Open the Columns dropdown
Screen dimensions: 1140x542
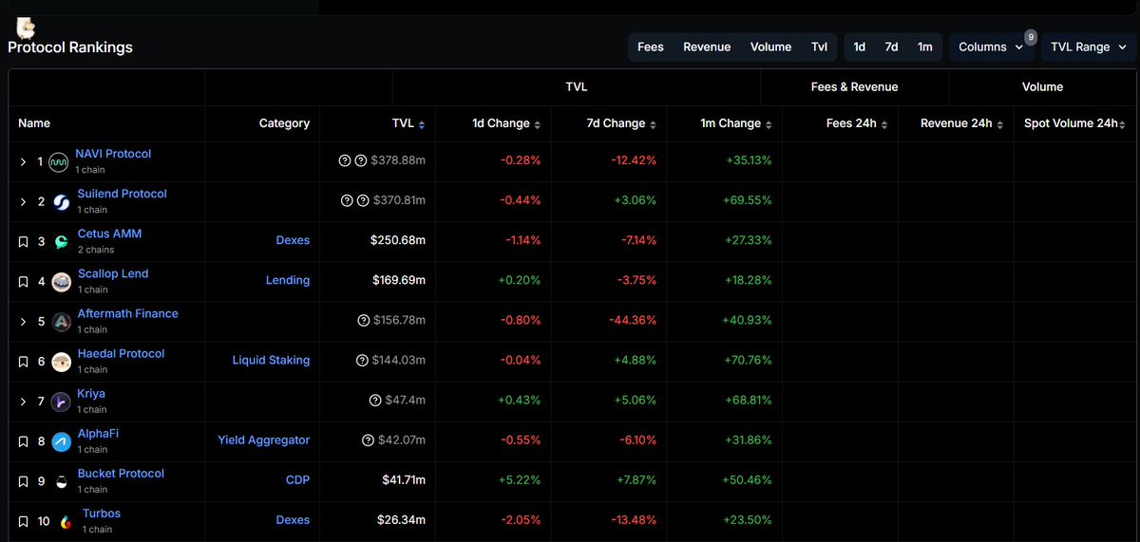point(992,47)
